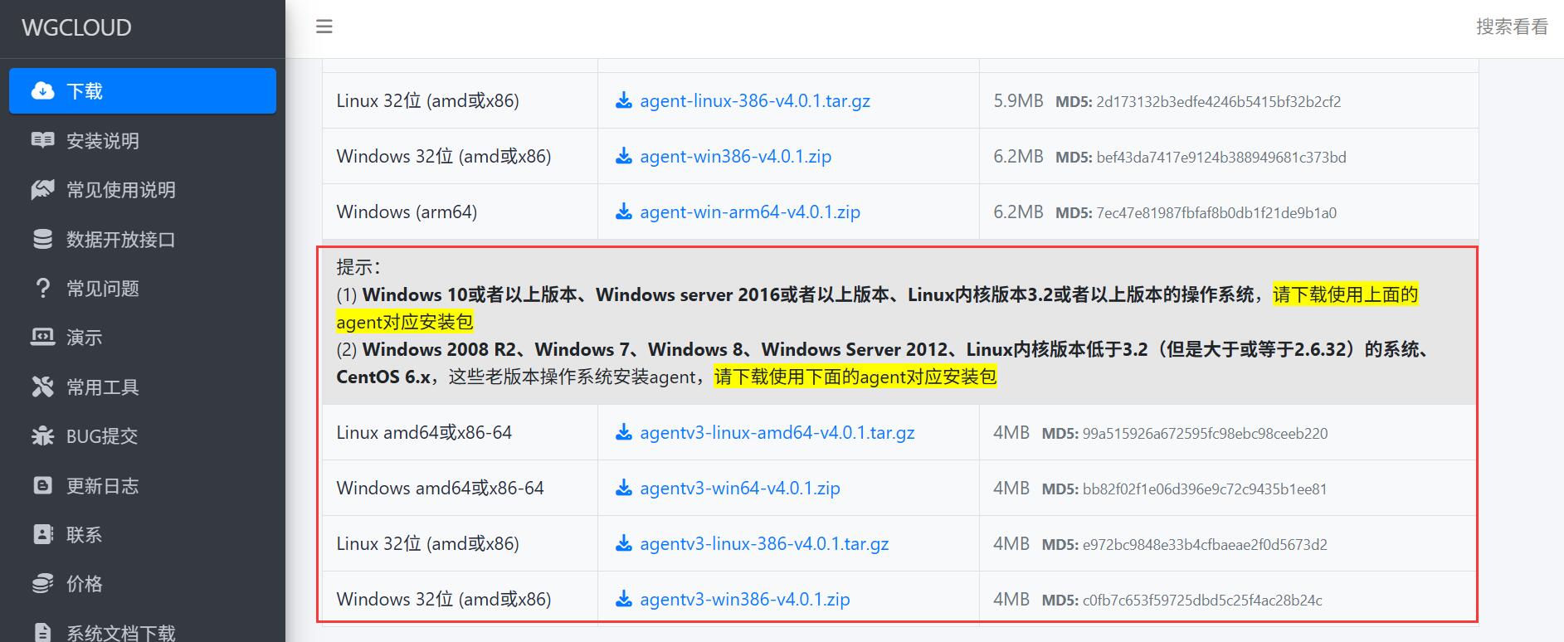1564x642 pixels.
Task: Click the coins icon beside 价格
Action: (x=42, y=584)
